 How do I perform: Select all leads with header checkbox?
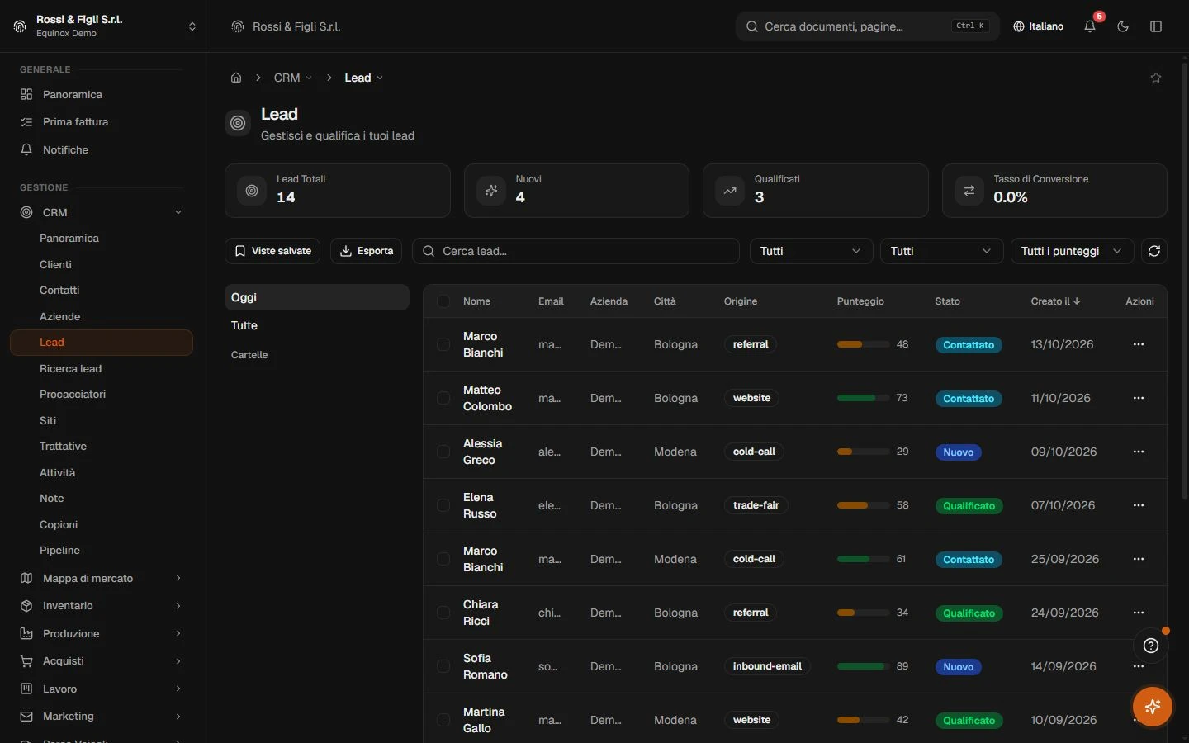tap(443, 301)
